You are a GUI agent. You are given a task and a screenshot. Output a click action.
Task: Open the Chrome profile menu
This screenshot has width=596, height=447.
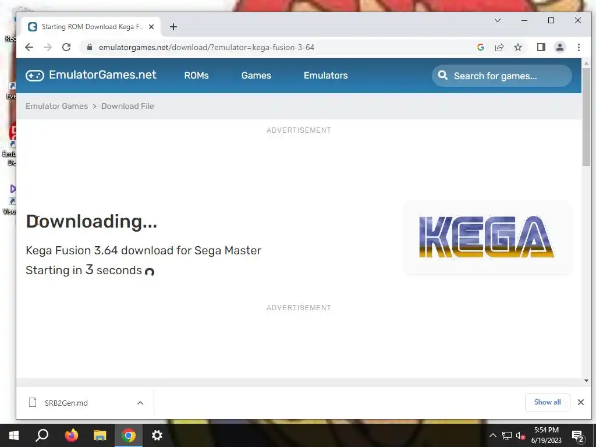[x=559, y=47]
